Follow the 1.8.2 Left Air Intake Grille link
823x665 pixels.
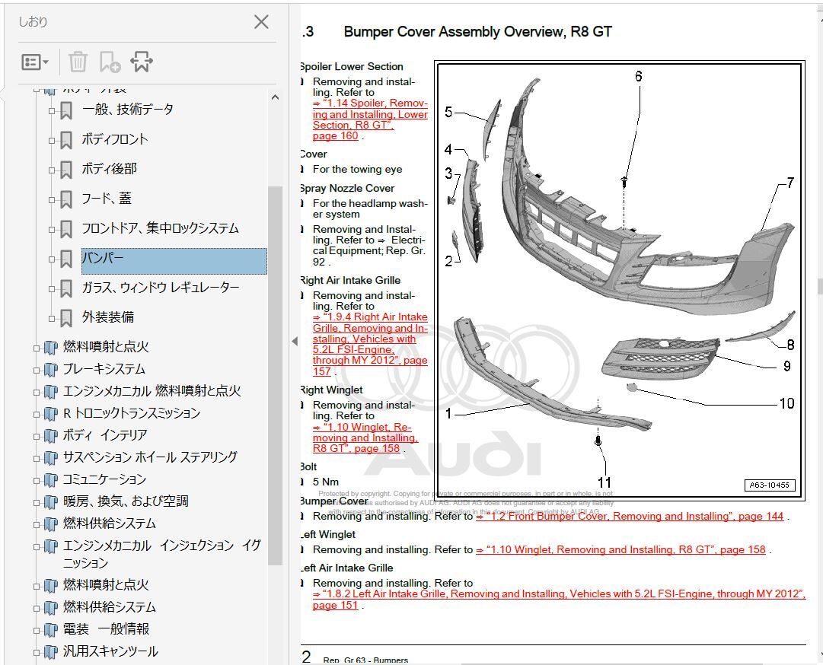tap(559, 600)
